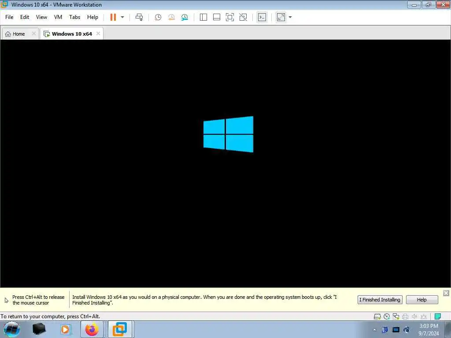This screenshot has width=451, height=338.
Task: Open Firefox from the taskbar
Action: click(92, 329)
